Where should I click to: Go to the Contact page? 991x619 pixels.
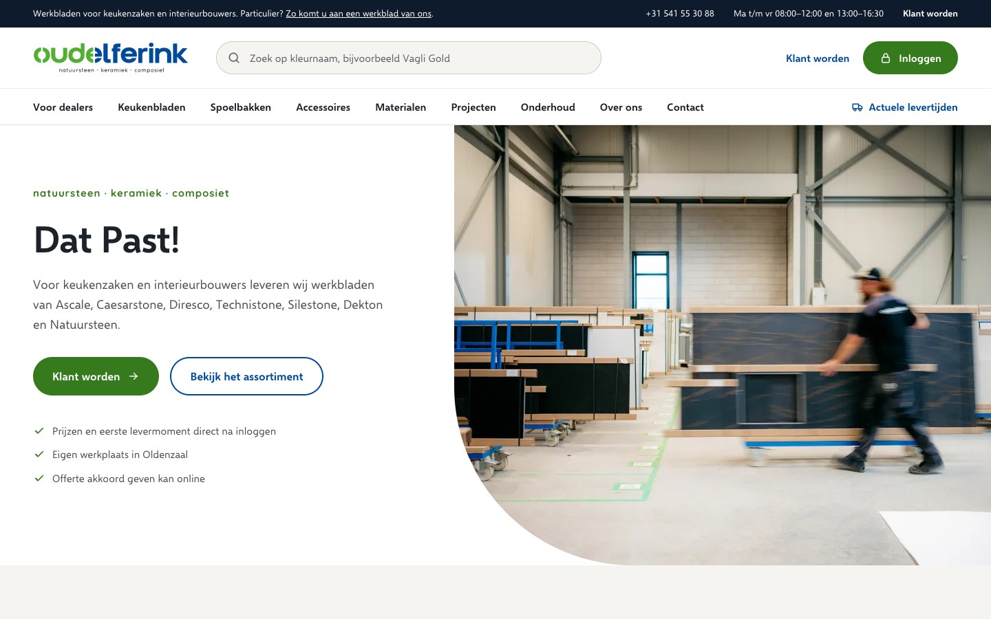[685, 107]
